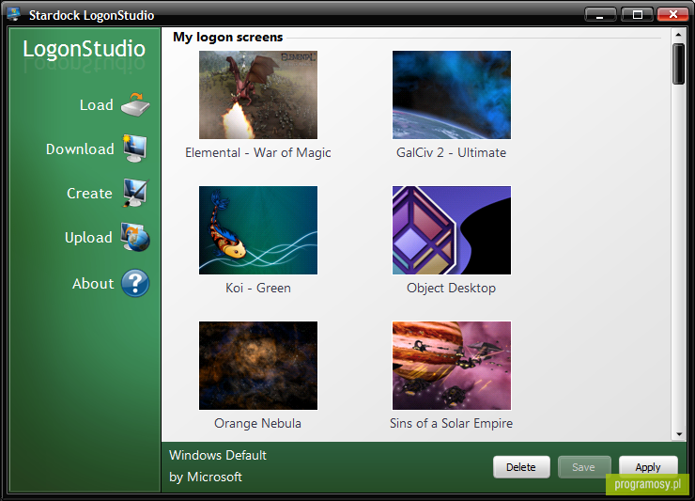Click the "Koi - Green" caption

coord(258,288)
